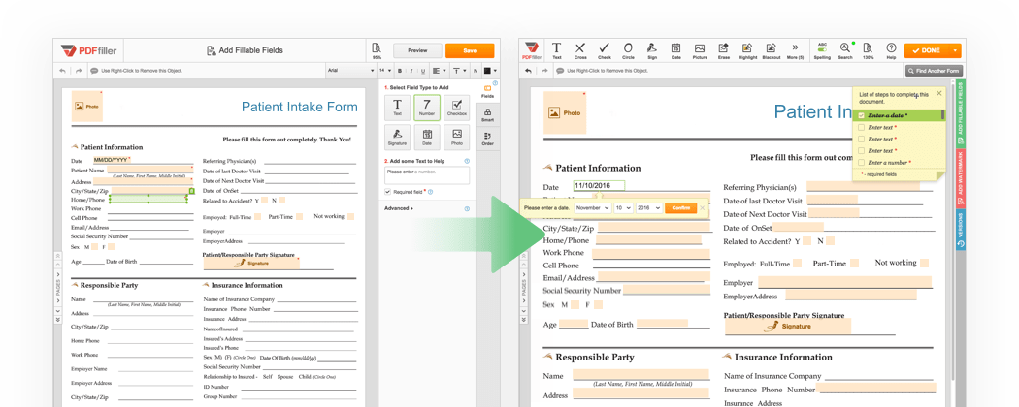This screenshot has width=1019, height=407.
Task: Click the 95% zoom icon in left window
Action: [377, 50]
